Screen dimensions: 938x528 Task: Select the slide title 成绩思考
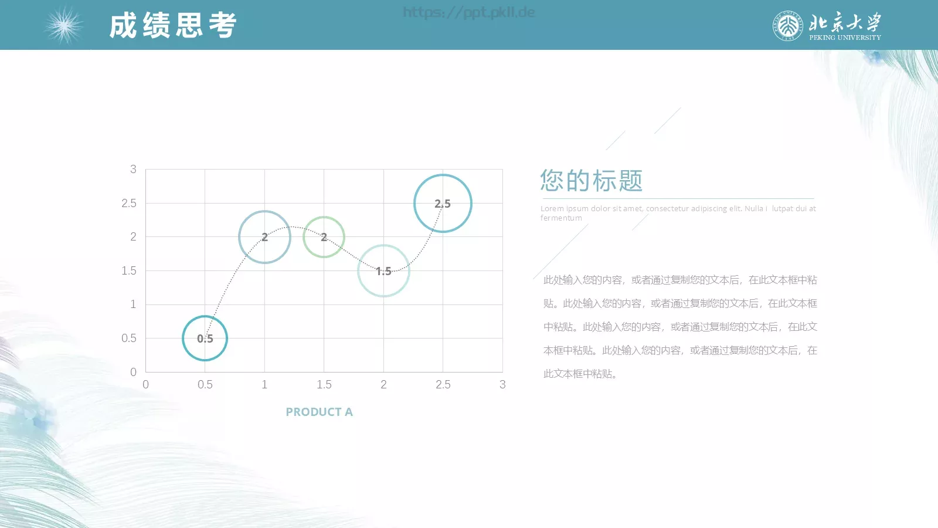[173, 26]
